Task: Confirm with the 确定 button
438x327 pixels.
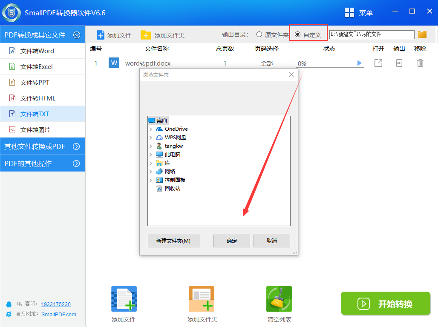Action: [232, 241]
